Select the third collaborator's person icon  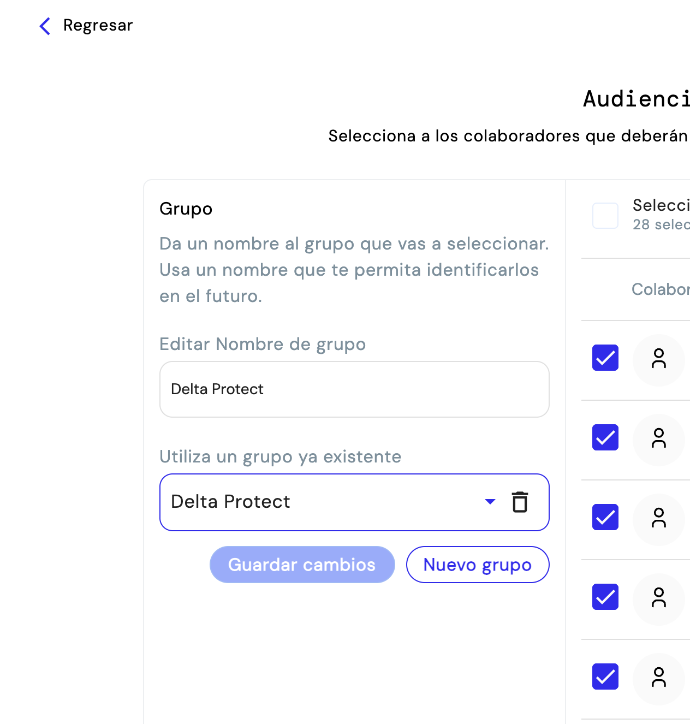[x=659, y=518]
